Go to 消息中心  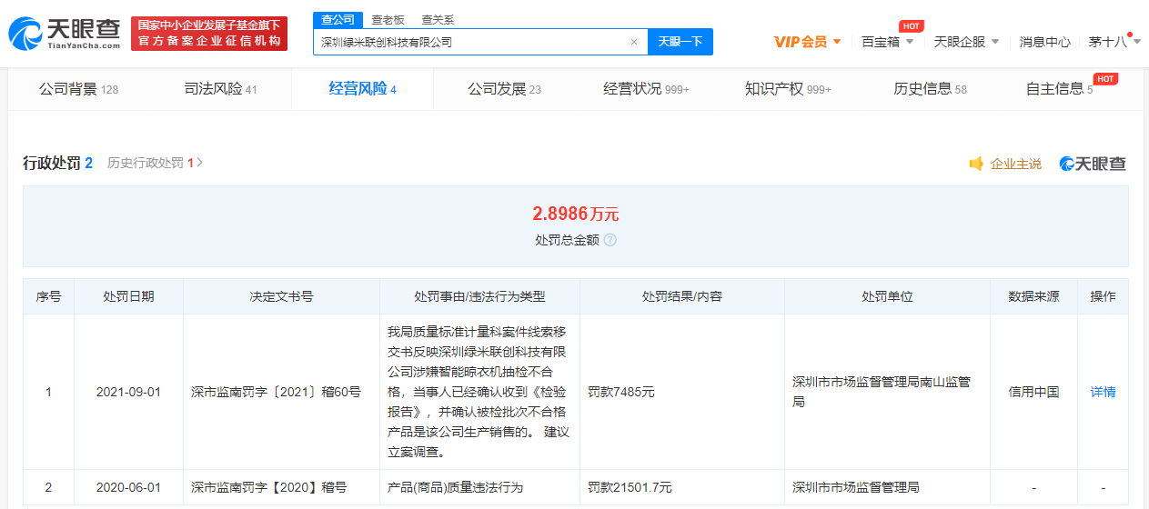pos(1044,42)
